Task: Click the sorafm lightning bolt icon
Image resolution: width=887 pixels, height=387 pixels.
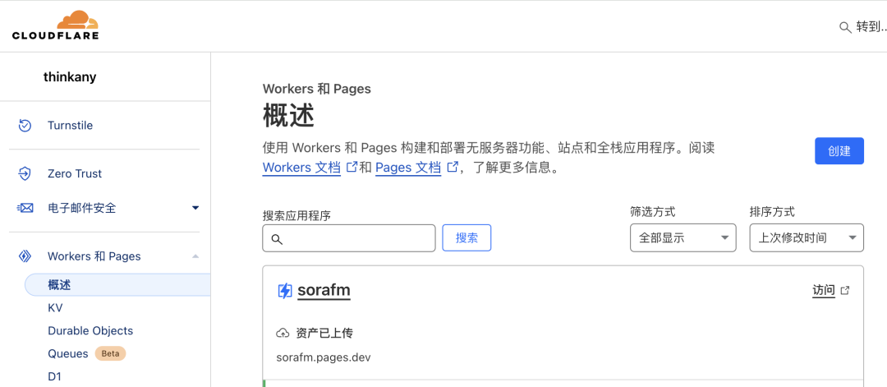Action: point(284,291)
